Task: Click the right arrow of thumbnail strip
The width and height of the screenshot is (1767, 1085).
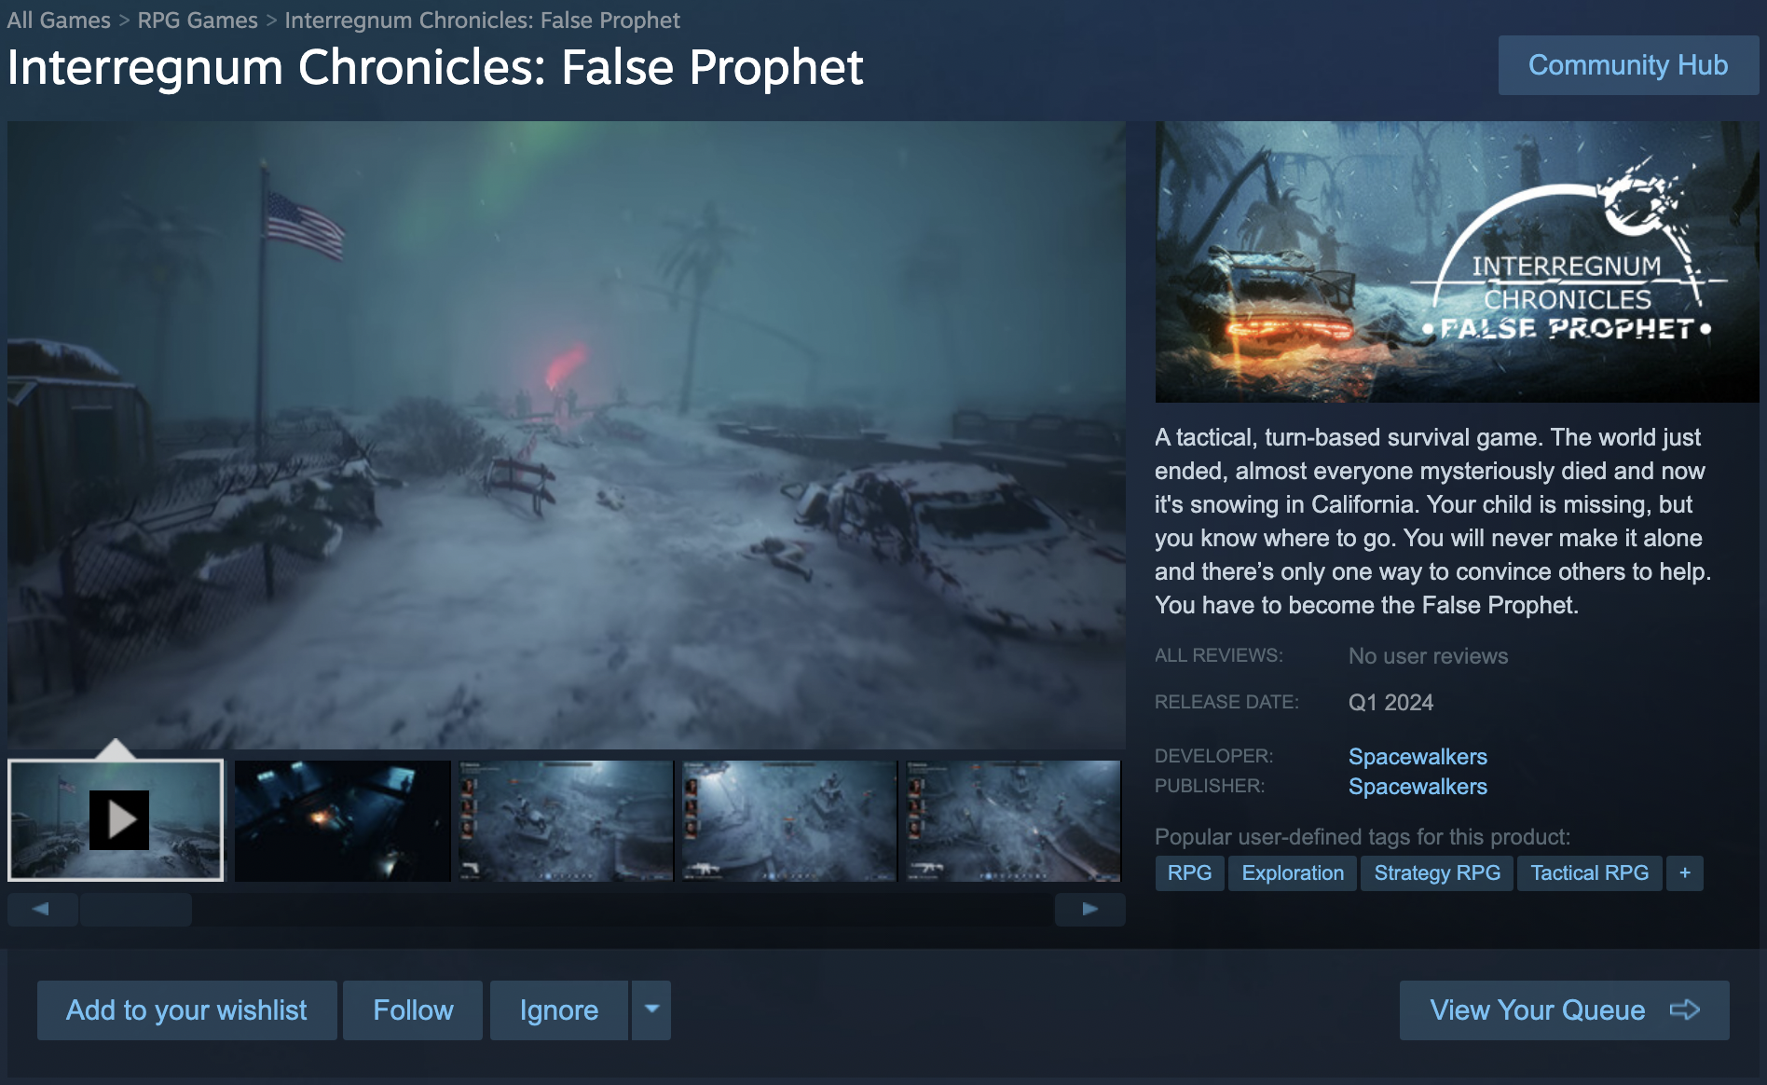Action: [x=1089, y=909]
